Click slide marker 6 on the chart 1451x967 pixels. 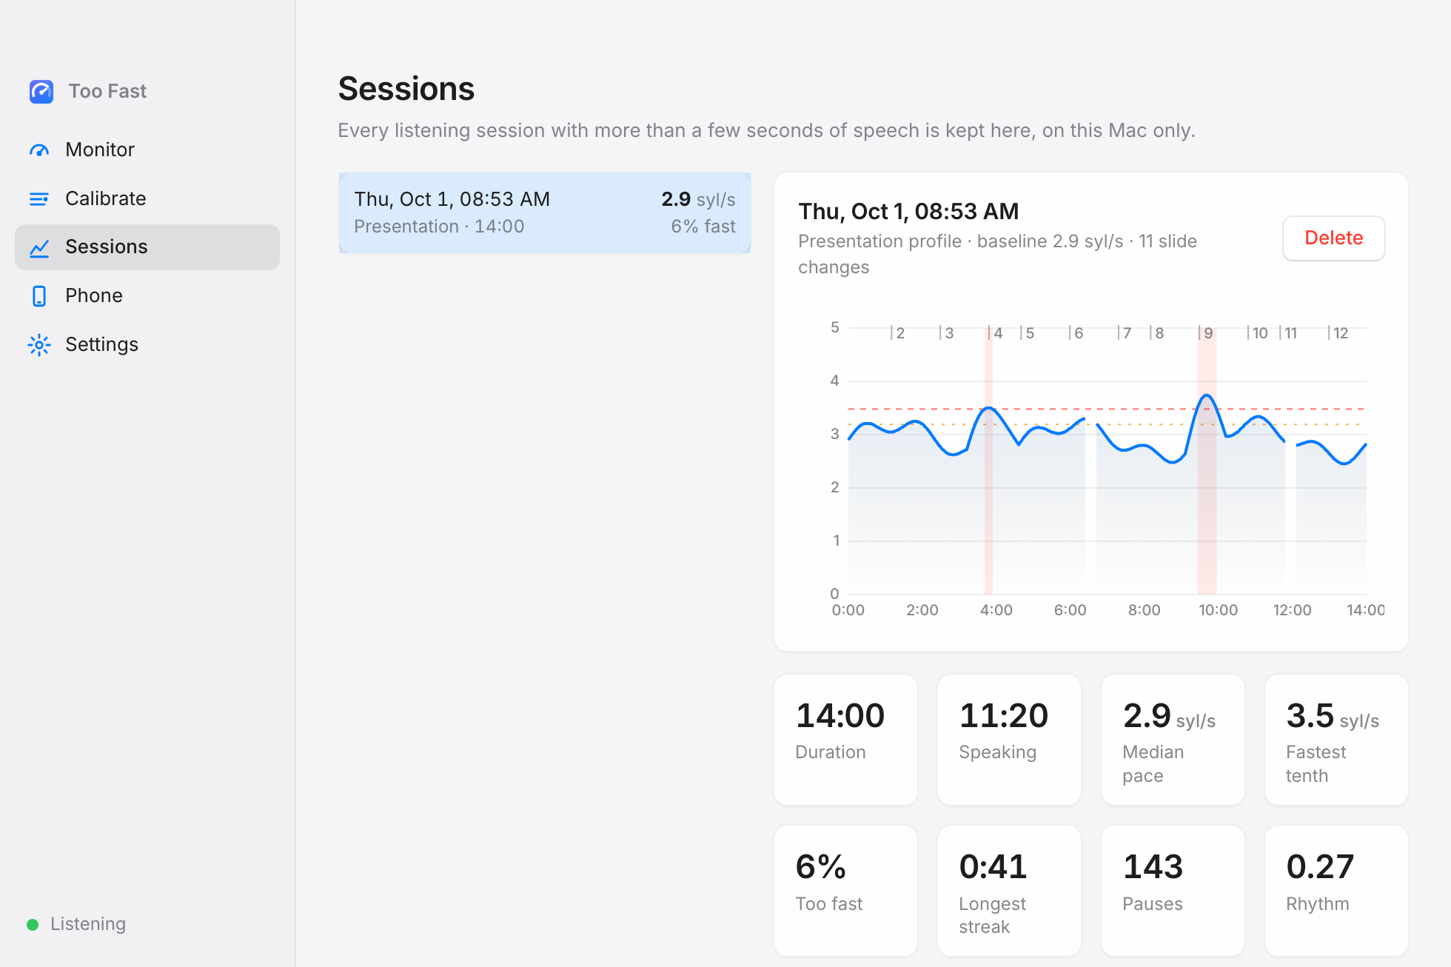(1076, 333)
